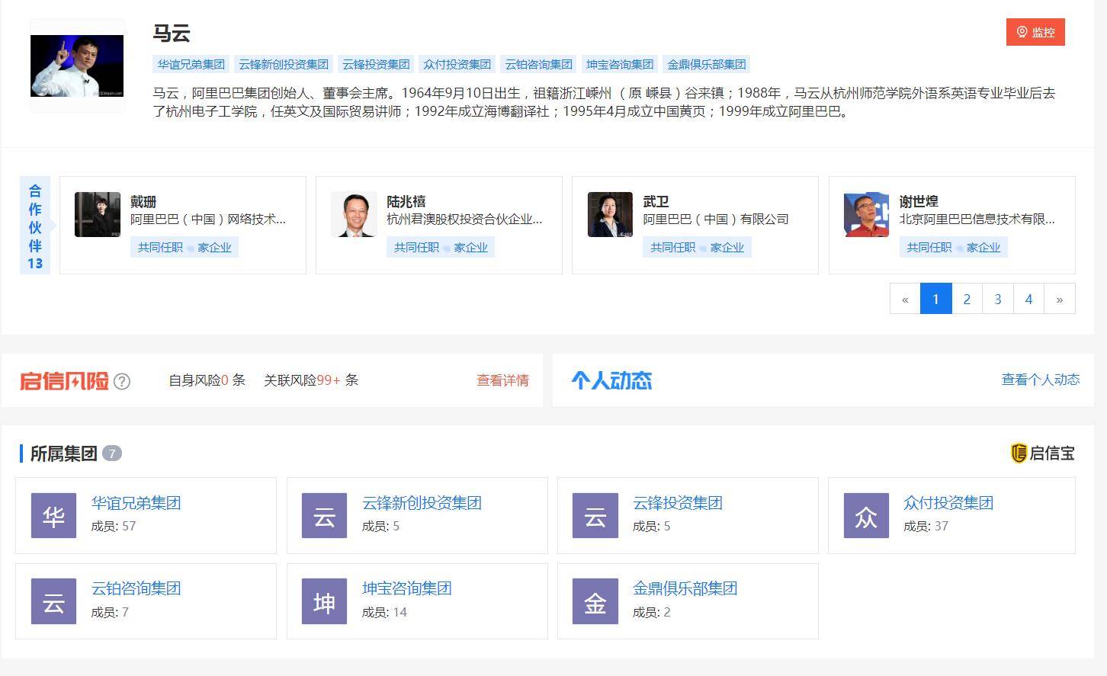Screen dimensions: 1107x676
Task: Click the 金鼎俱乐部集团 tag in the header
Action: click(x=706, y=64)
